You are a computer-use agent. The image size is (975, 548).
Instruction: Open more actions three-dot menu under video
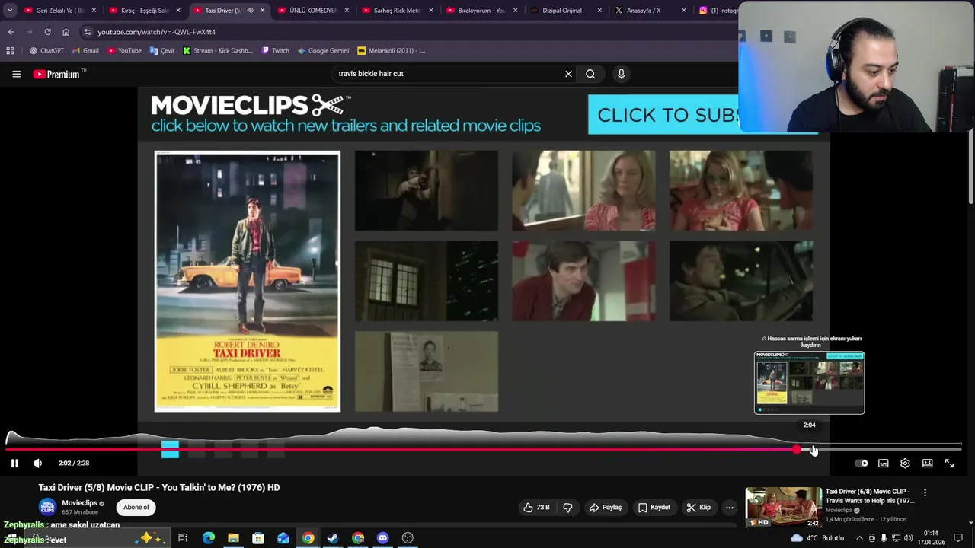[729, 508]
